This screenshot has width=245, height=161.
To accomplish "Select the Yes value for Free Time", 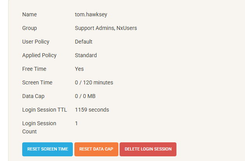I will click(79, 69).
